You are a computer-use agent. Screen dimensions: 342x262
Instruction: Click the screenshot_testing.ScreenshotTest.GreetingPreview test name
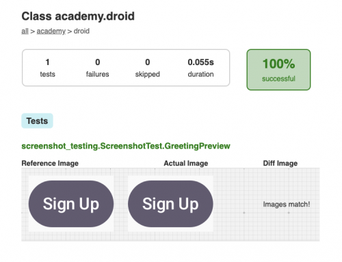coord(126,146)
